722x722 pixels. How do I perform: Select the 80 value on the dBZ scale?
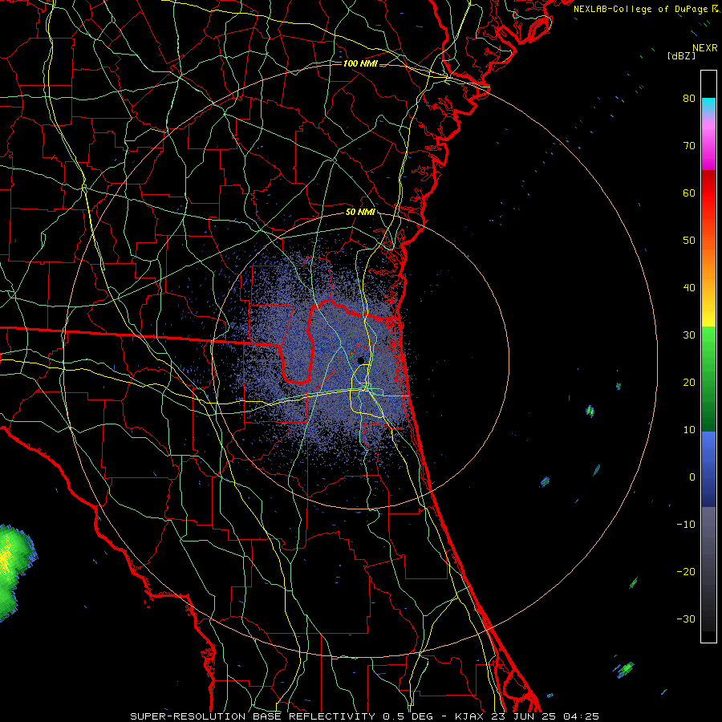pyautogui.click(x=689, y=98)
